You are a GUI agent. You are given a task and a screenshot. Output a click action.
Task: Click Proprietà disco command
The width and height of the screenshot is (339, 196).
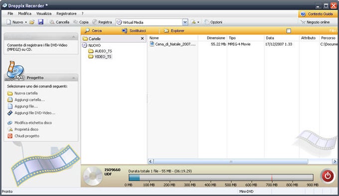tap(23, 129)
